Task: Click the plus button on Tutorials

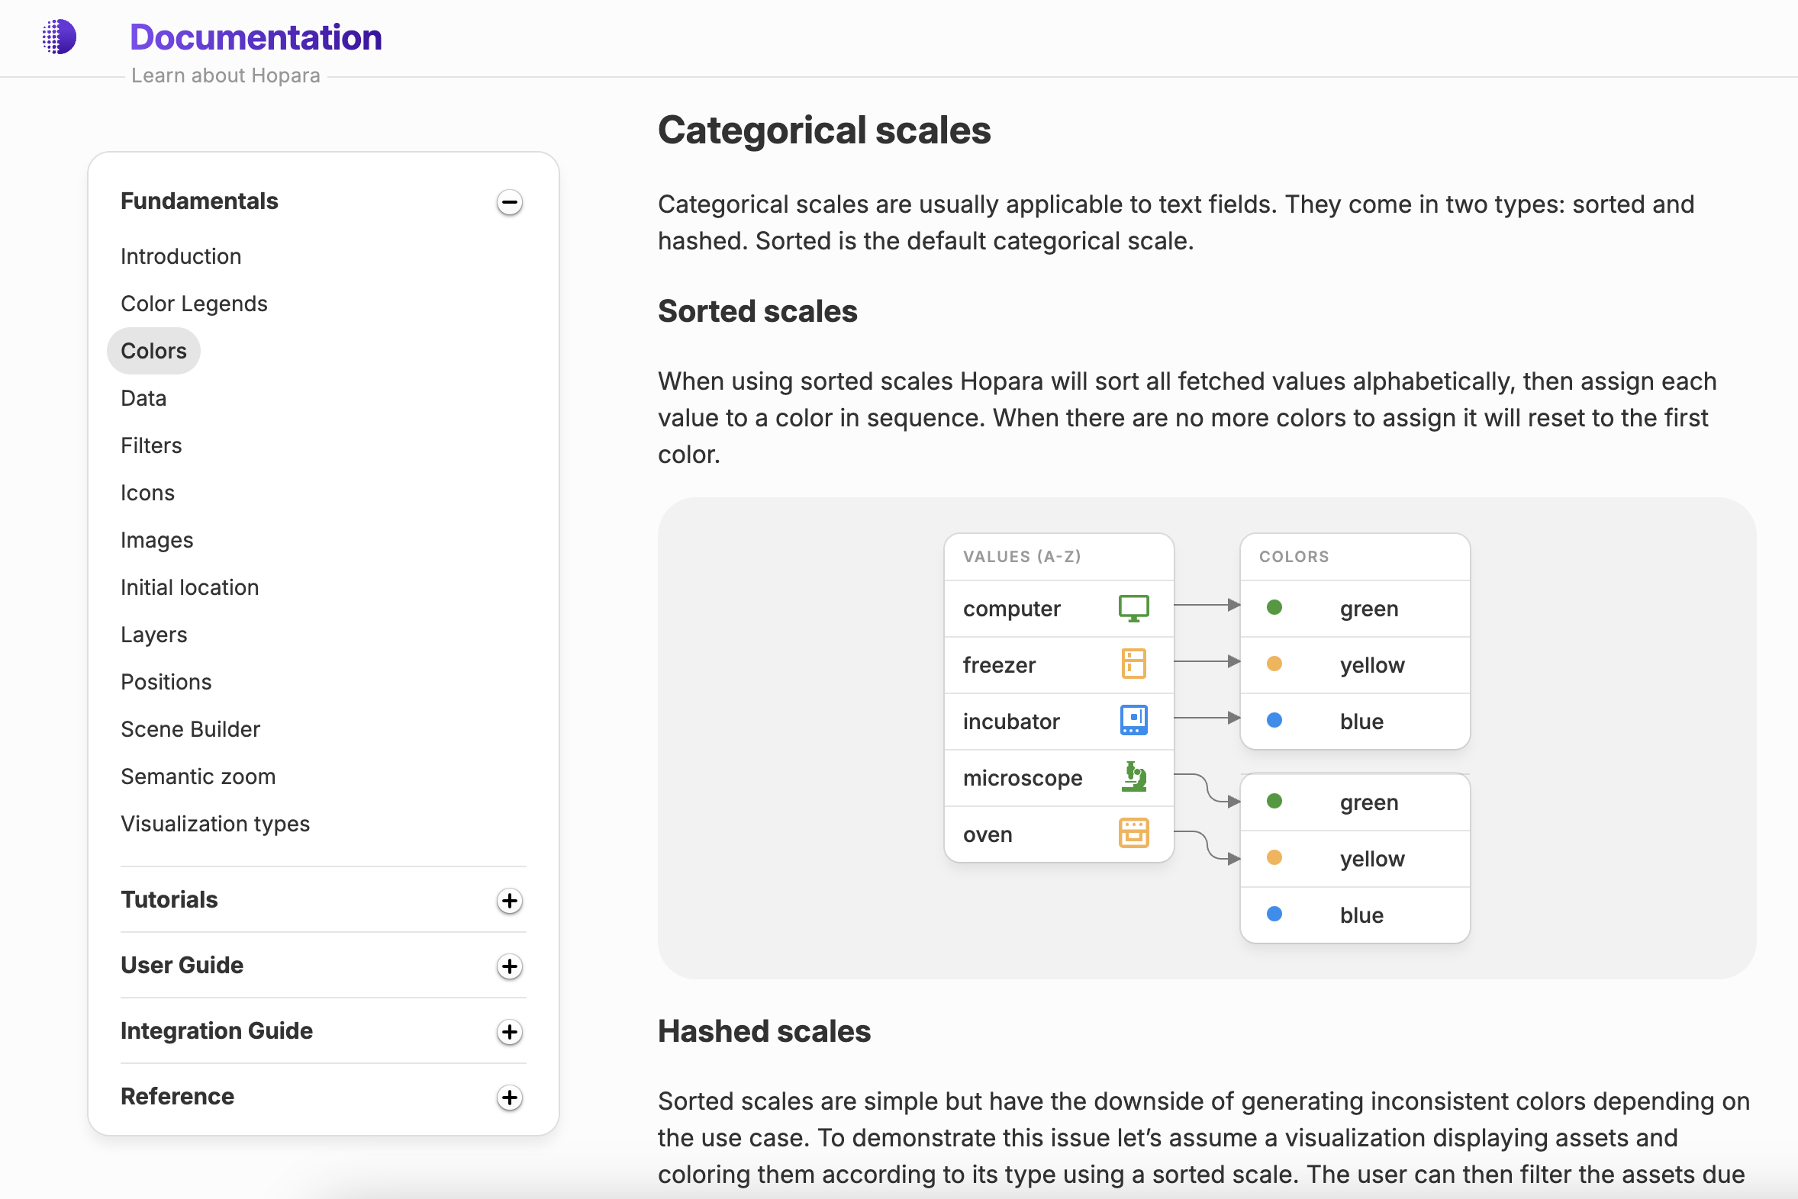Action: tap(509, 899)
